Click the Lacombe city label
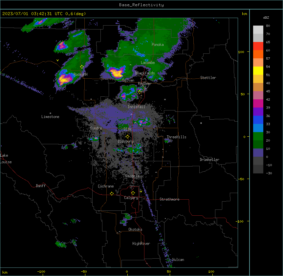This screenshot has height=276, width=283. tap(148, 63)
